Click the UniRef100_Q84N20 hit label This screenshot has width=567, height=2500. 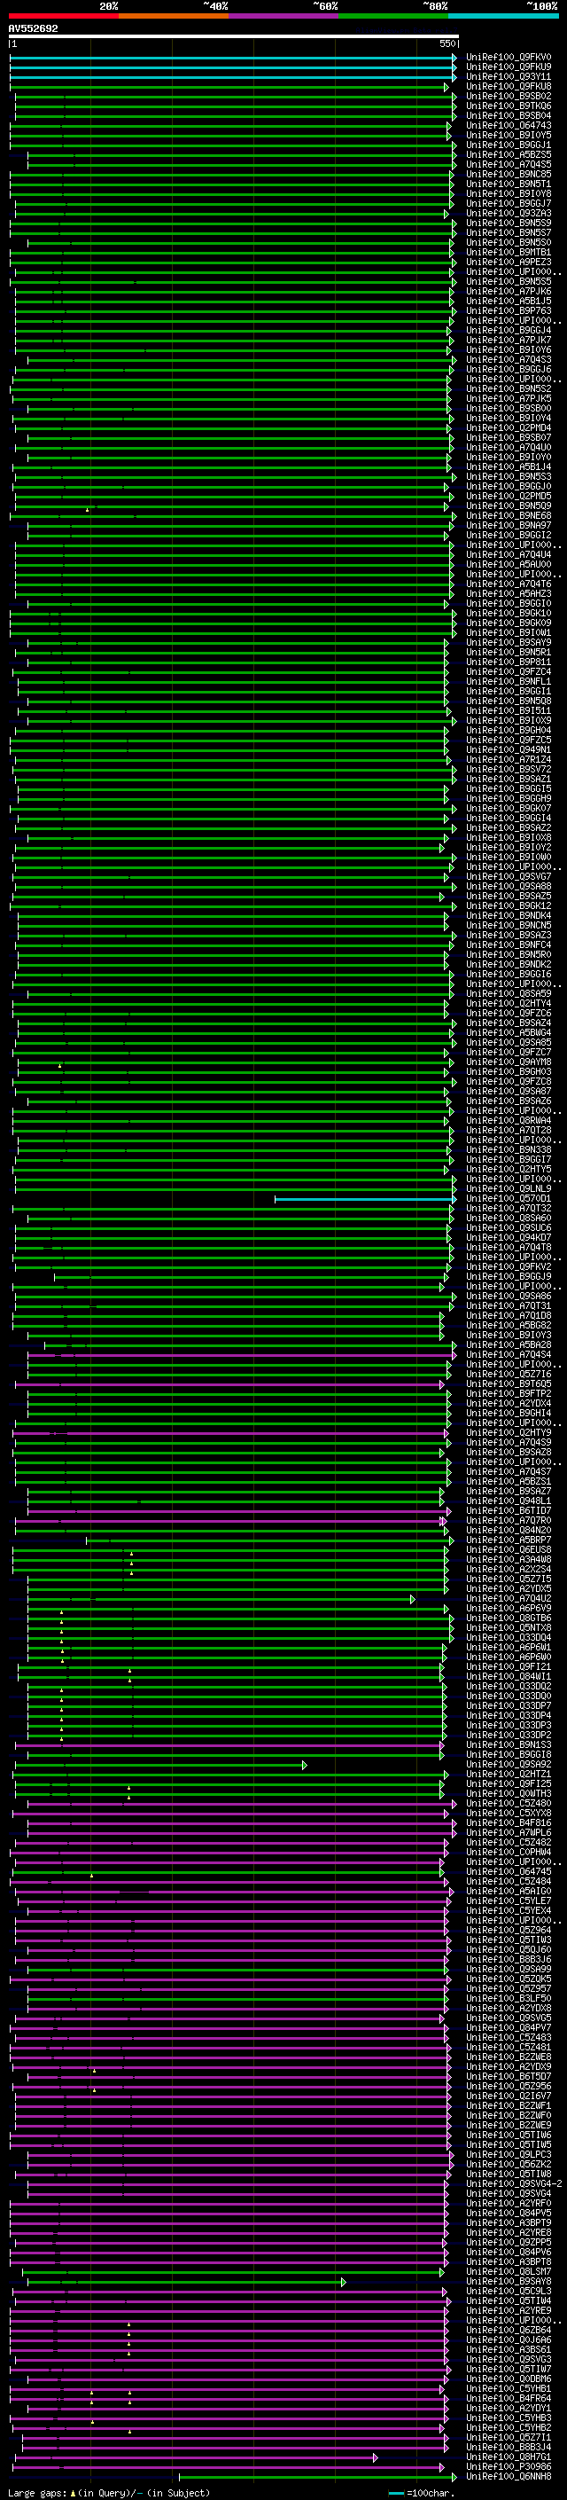pyautogui.click(x=509, y=1530)
